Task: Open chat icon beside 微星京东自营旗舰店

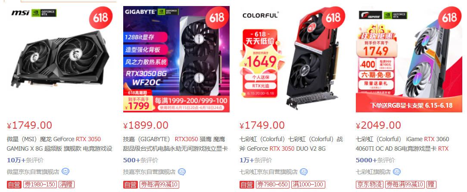Action: 65,172
